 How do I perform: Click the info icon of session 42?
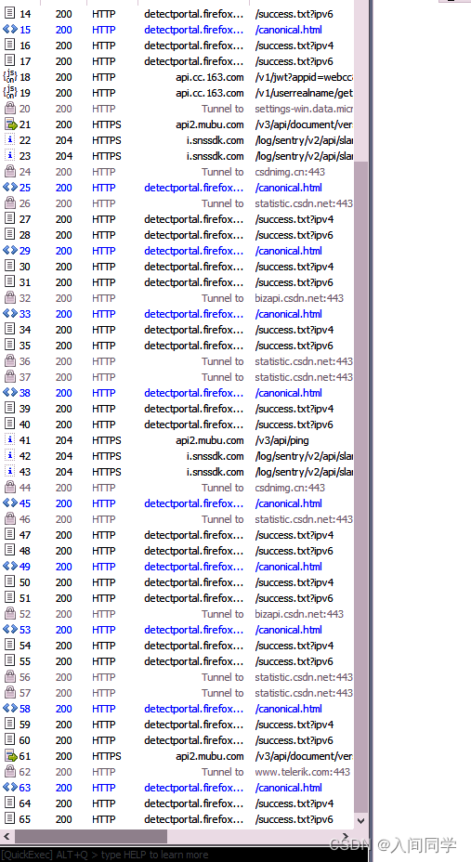coord(9,456)
